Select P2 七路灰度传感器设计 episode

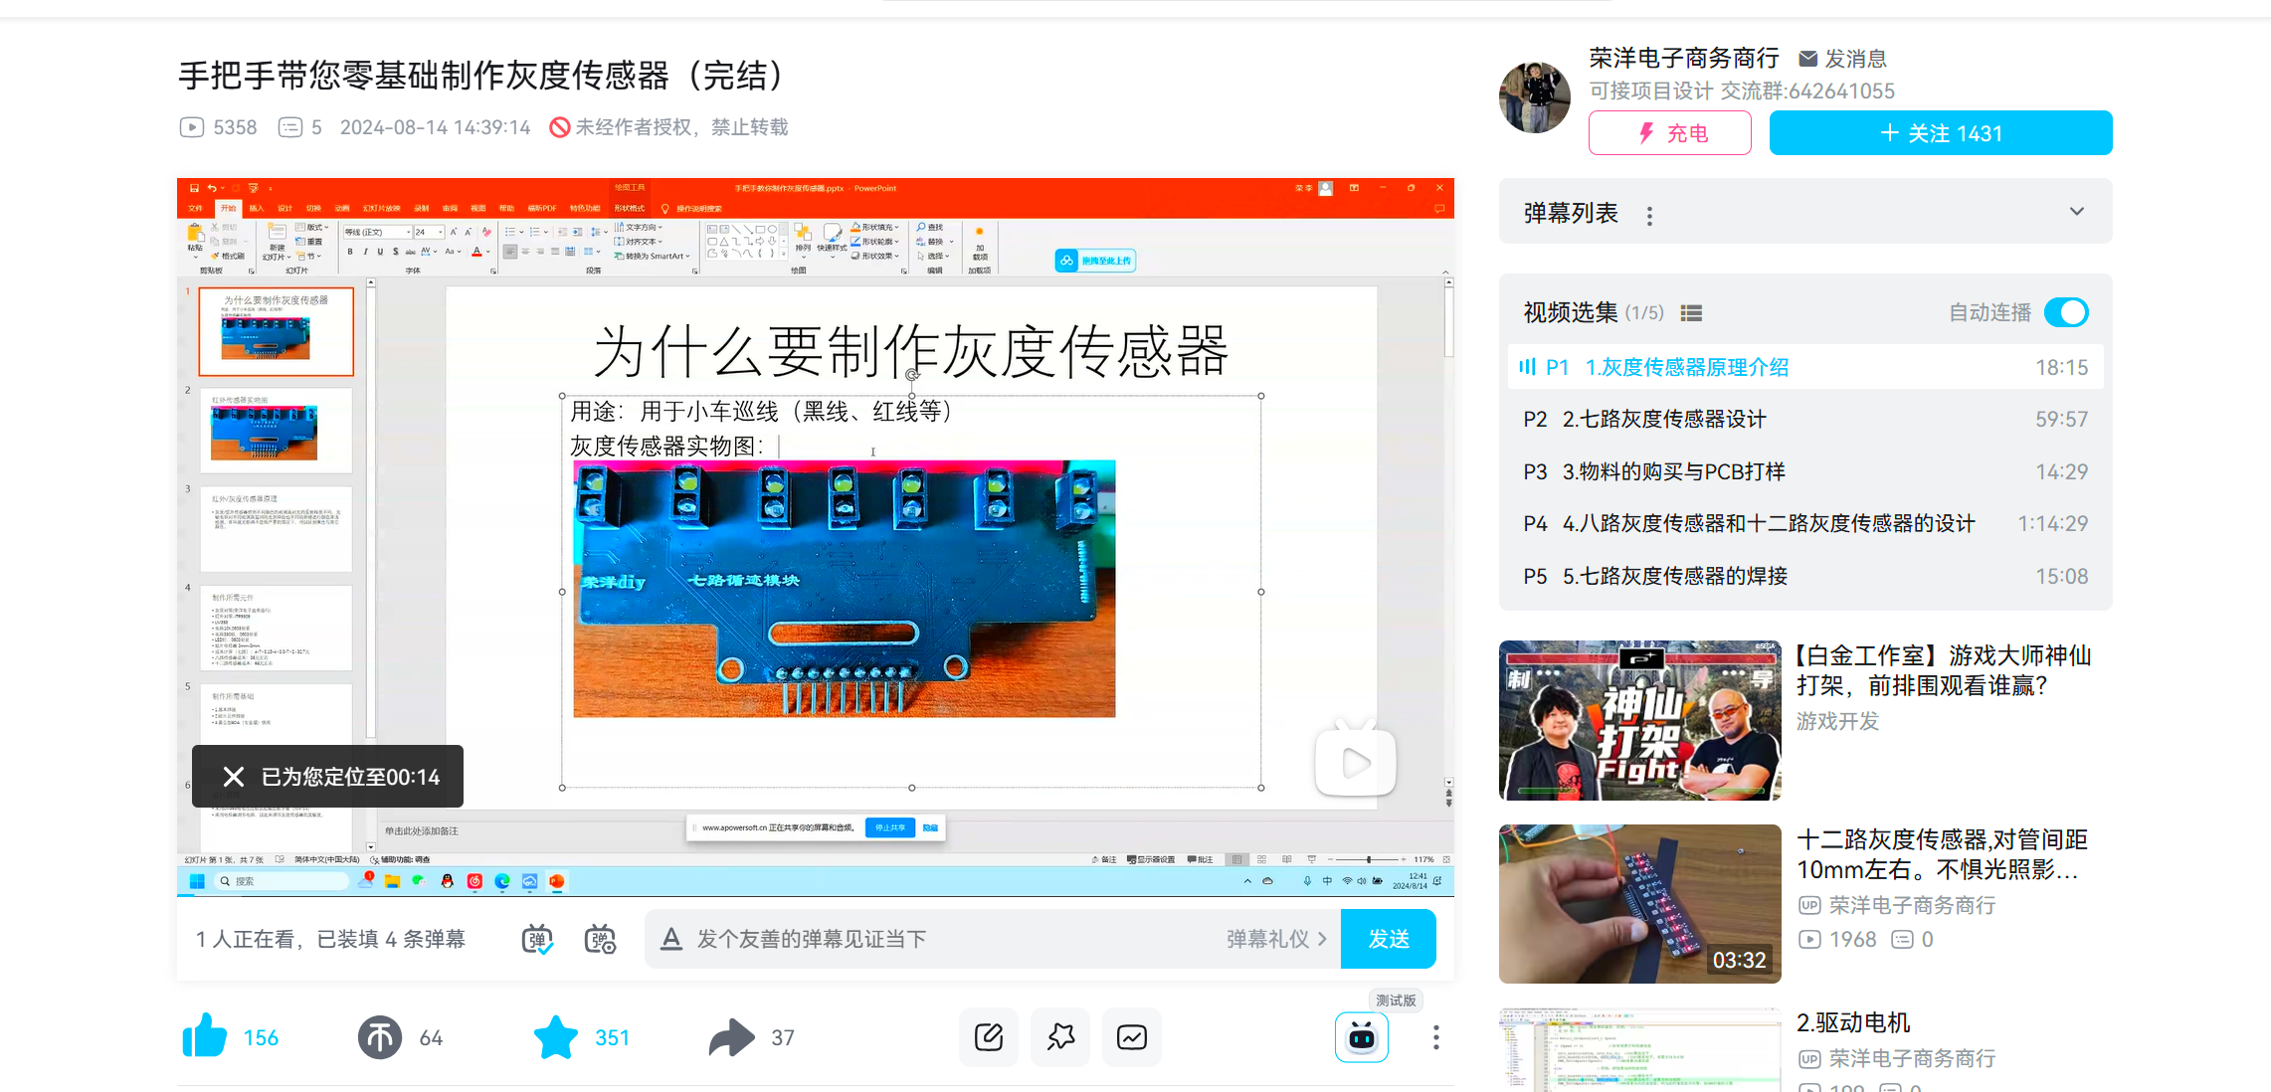(1663, 420)
